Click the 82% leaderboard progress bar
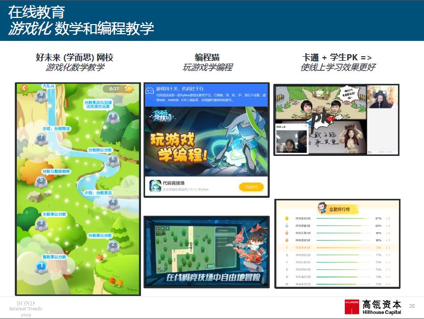This screenshot has height=319, width=424. click(x=344, y=225)
